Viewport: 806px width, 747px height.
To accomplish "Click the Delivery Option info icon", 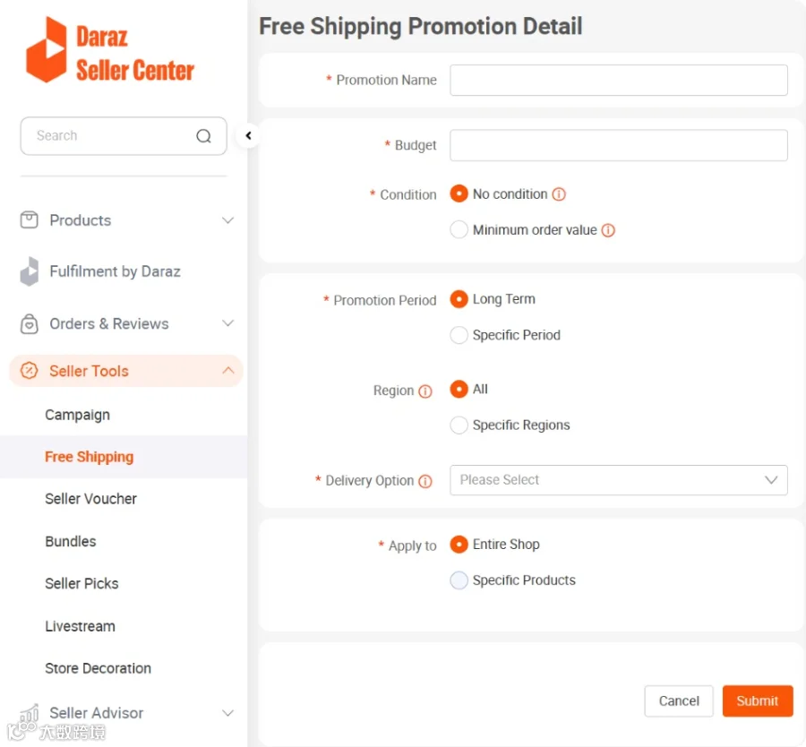I will [x=425, y=481].
